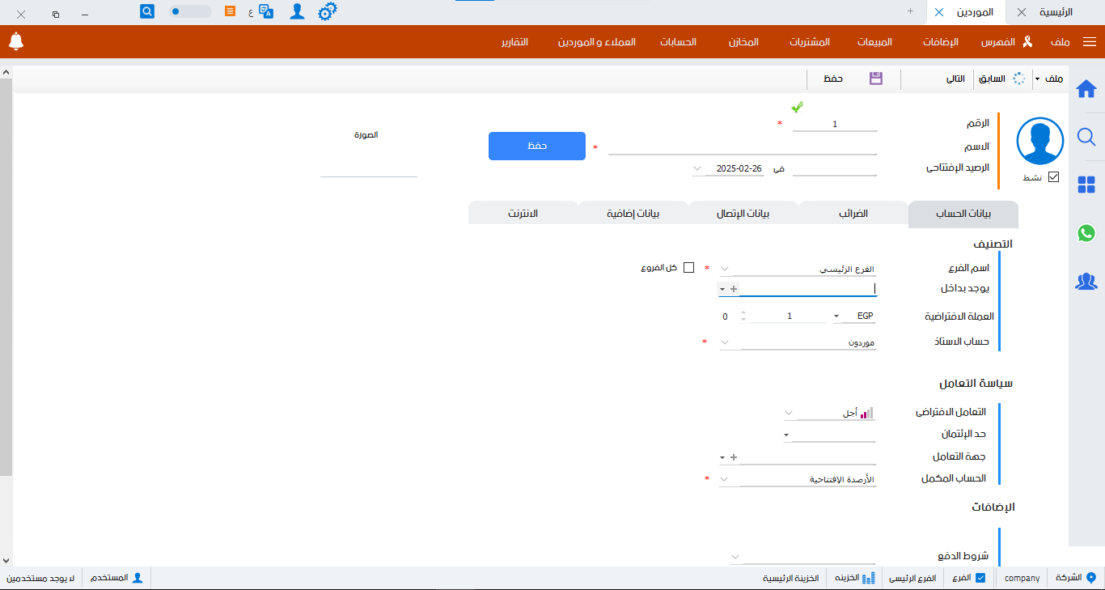The image size is (1105, 590).
Task: Open the four-squares dashboard icon in sidebar
Action: tap(1086, 185)
